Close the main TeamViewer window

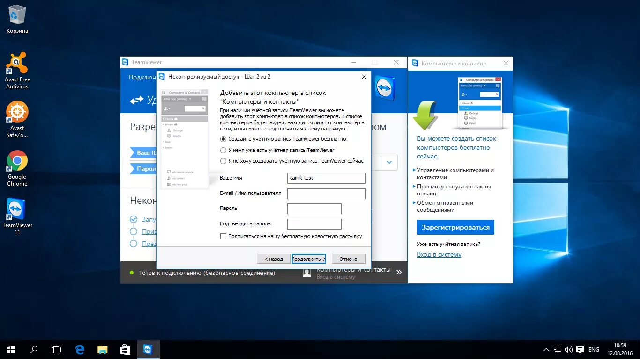pyautogui.click(x=397, y=62)
